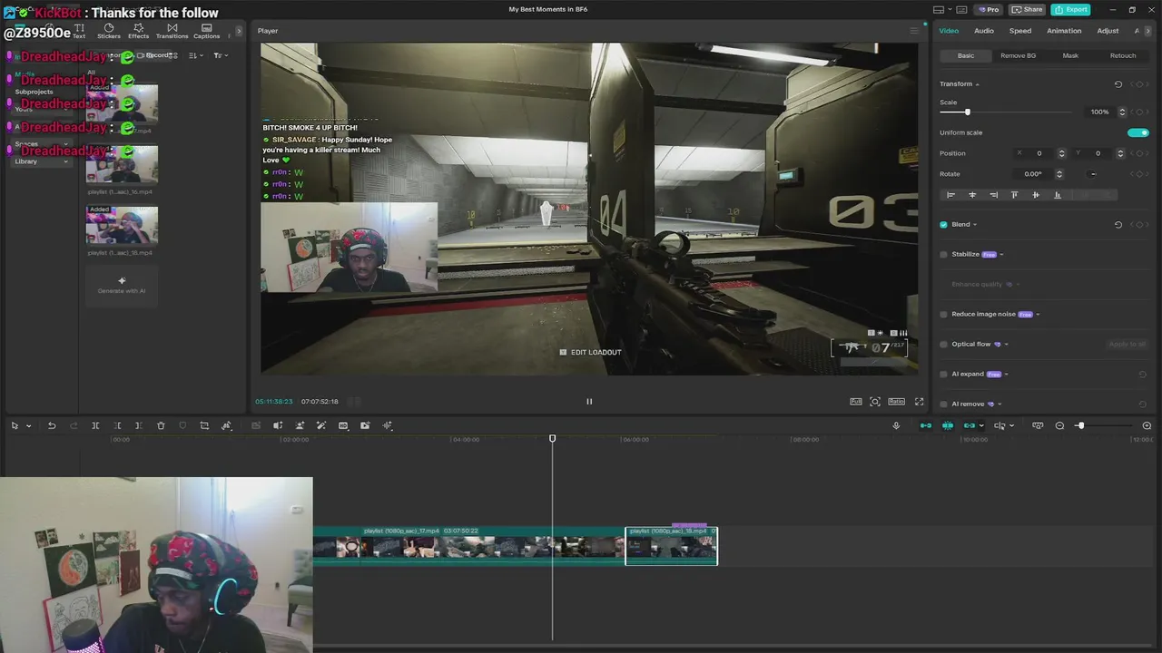Enable the AI remove checkbox
Screen dimensions: 1162x653
944,404
